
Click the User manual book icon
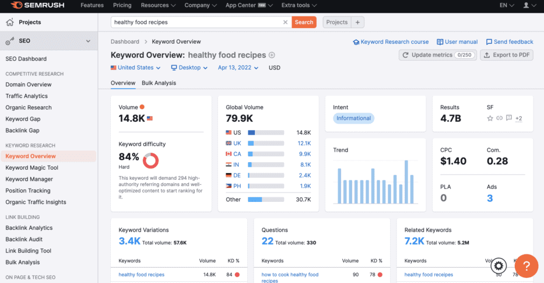click(x=440, y=41)
